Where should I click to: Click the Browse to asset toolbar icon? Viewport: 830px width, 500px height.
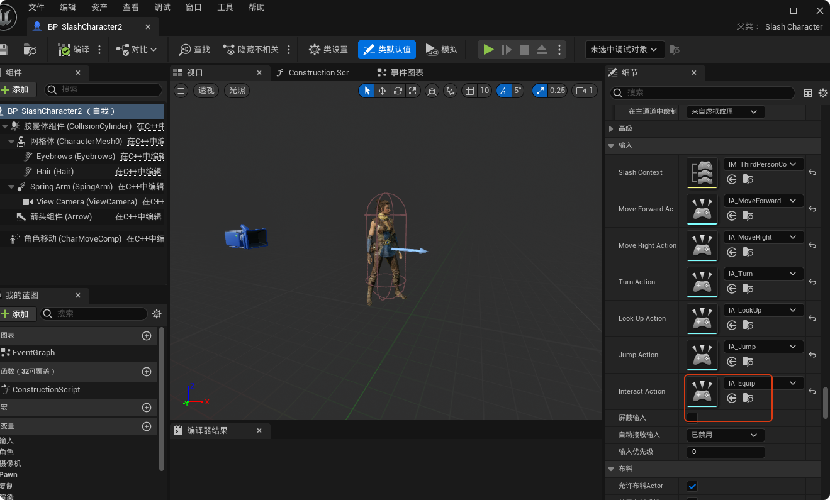30,50
